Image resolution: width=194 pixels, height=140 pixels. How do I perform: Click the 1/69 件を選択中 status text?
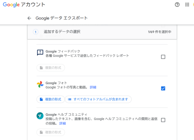pos(160,32)
